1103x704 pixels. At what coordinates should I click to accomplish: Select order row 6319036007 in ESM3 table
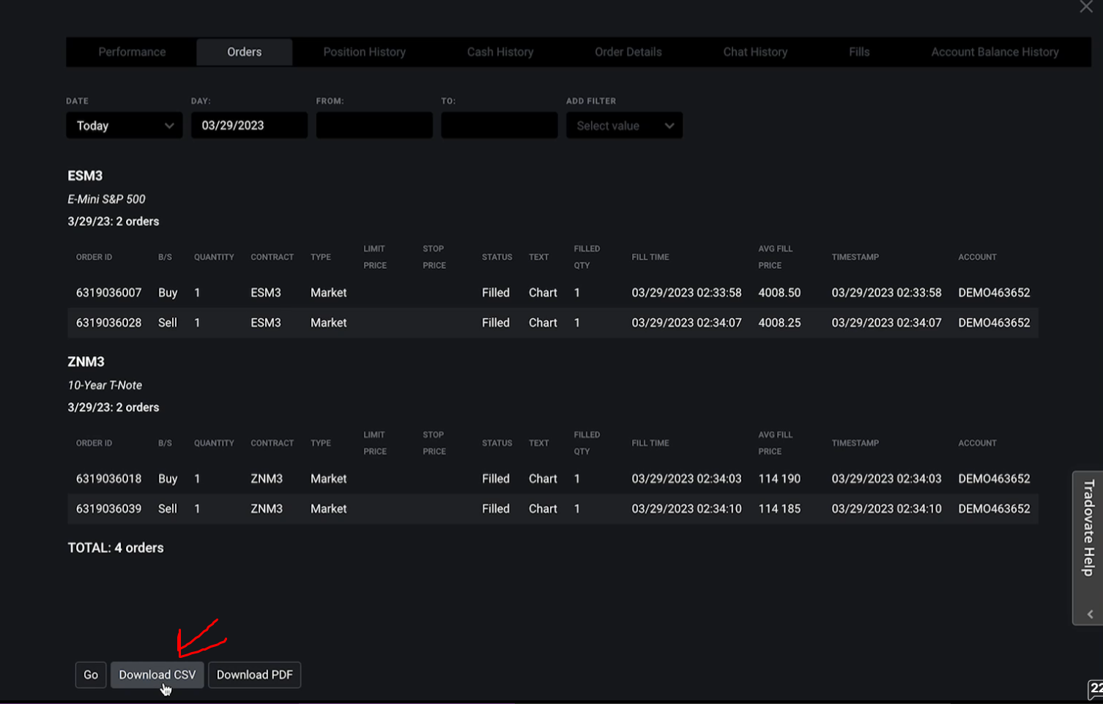[108, 293]
